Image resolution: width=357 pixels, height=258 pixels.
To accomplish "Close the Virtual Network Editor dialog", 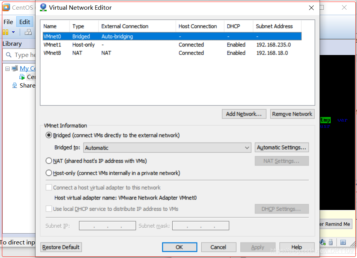I will (x=311, y=8).
